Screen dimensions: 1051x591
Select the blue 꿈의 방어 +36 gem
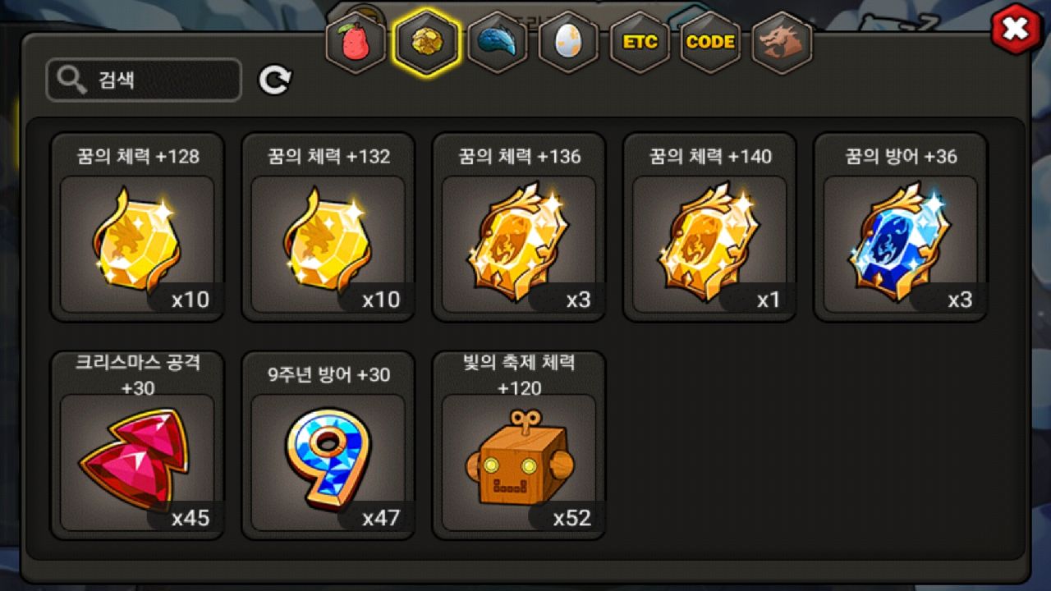pyautogui.click(x=900, y=227)
